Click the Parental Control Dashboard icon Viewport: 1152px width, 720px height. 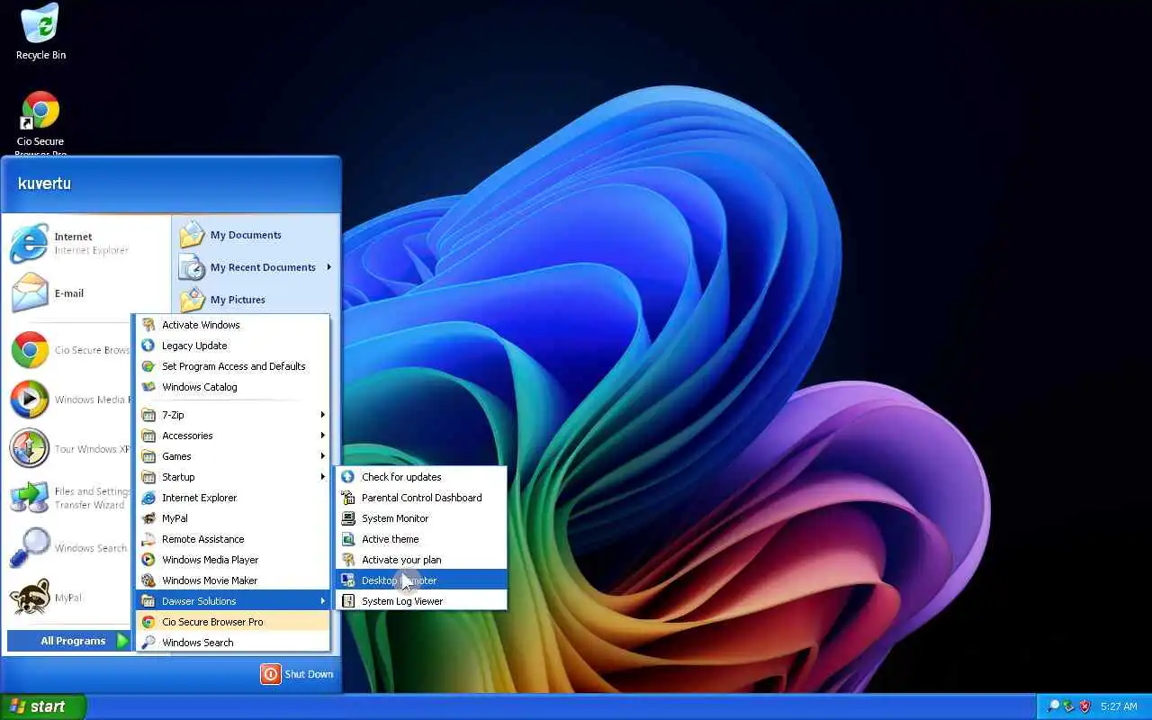(348, 498)
